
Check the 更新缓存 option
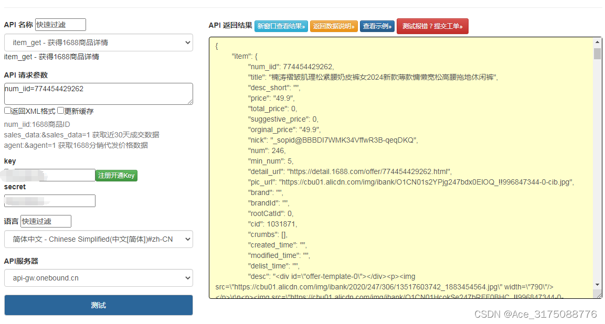coord(61,111)
